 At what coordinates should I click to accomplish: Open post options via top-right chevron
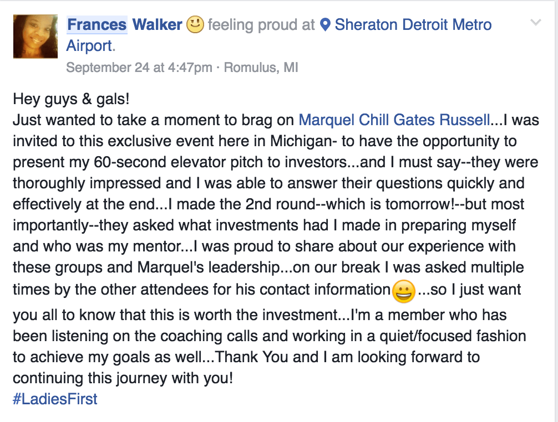pos(536,23)
